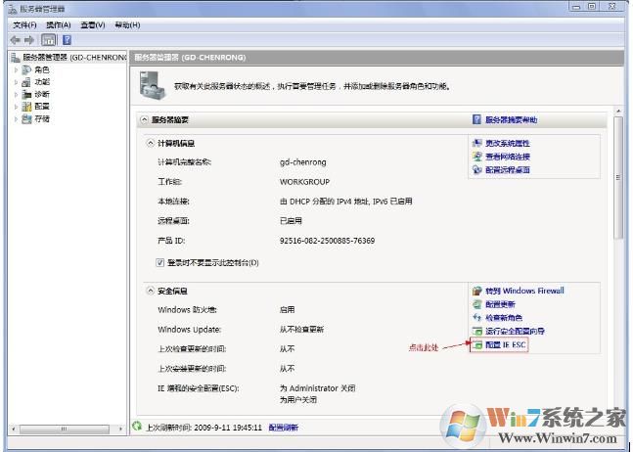Screen dimensions: 633x452
Task: Click the 配置更新 icon
Action: coord(477,304)
